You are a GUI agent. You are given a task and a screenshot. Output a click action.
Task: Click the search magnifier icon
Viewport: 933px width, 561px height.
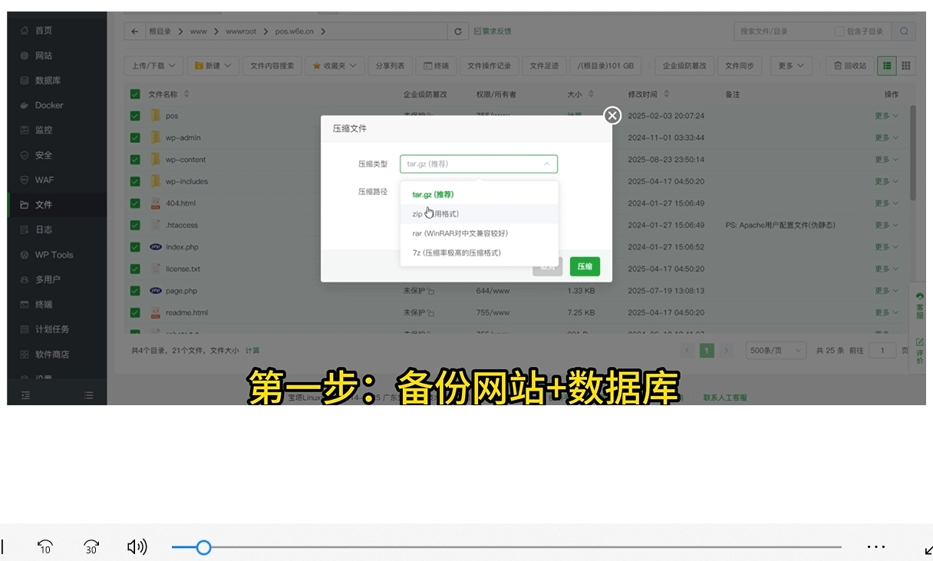coord(905,31)
